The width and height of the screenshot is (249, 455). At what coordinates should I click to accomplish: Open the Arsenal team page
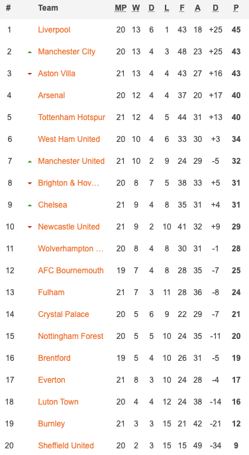pos(51,96)
